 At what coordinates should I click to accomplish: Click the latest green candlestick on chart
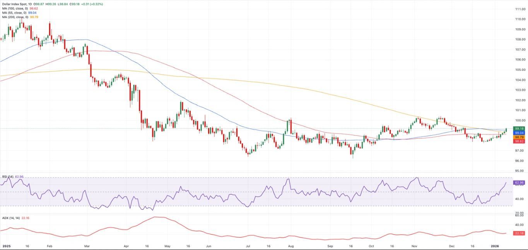tap(506, 130)
